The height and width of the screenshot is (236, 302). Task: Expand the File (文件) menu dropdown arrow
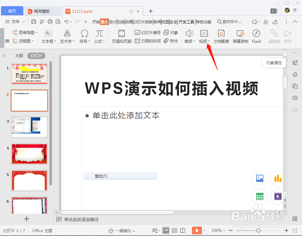[x=23, y=22]
